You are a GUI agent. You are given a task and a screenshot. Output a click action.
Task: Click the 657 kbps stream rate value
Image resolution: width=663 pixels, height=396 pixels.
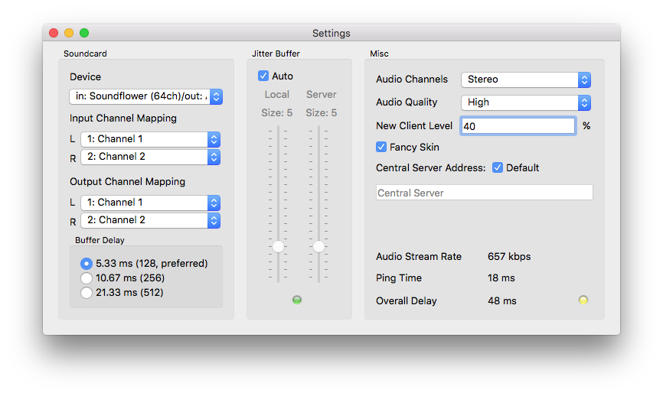tap(509, 257)
